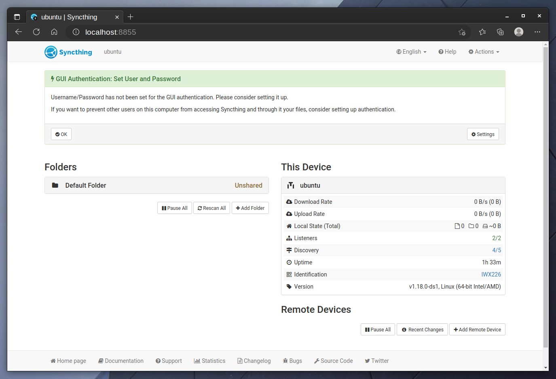Go to browser home icon

tap(54, 32)
